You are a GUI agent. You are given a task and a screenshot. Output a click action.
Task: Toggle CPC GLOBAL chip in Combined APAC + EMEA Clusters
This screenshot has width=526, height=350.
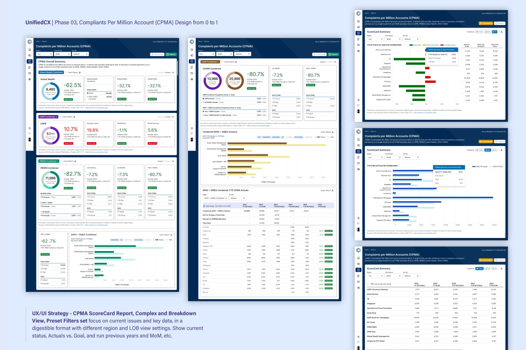[x=299, y=137]
